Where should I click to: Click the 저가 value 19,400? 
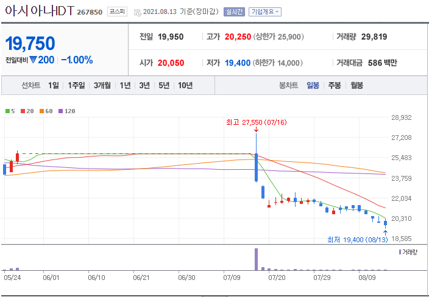(x=238, y=63)
